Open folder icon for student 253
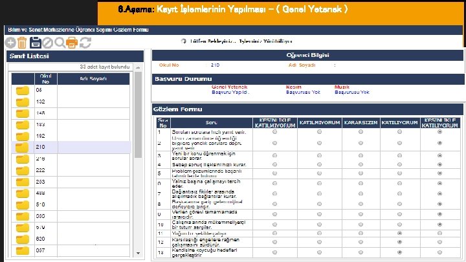Screen dimensions: 466x262 point(23,182)
